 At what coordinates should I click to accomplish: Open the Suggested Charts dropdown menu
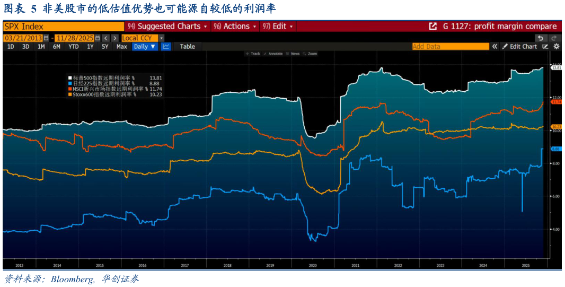click(x=169, y=26)
